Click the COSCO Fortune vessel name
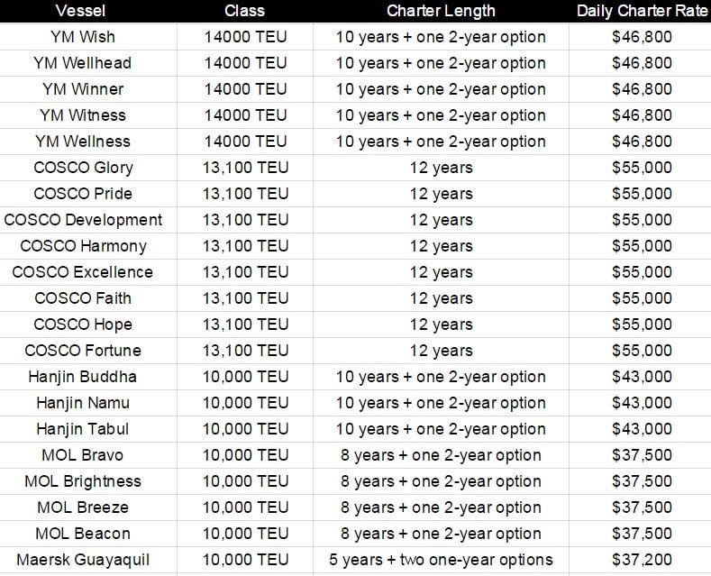Viewport: 711px width, 576px height. pos(82,351)
